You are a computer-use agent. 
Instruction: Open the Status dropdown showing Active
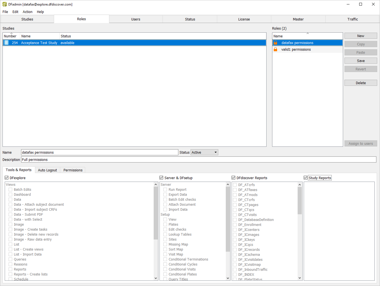(x=204, y=152)
